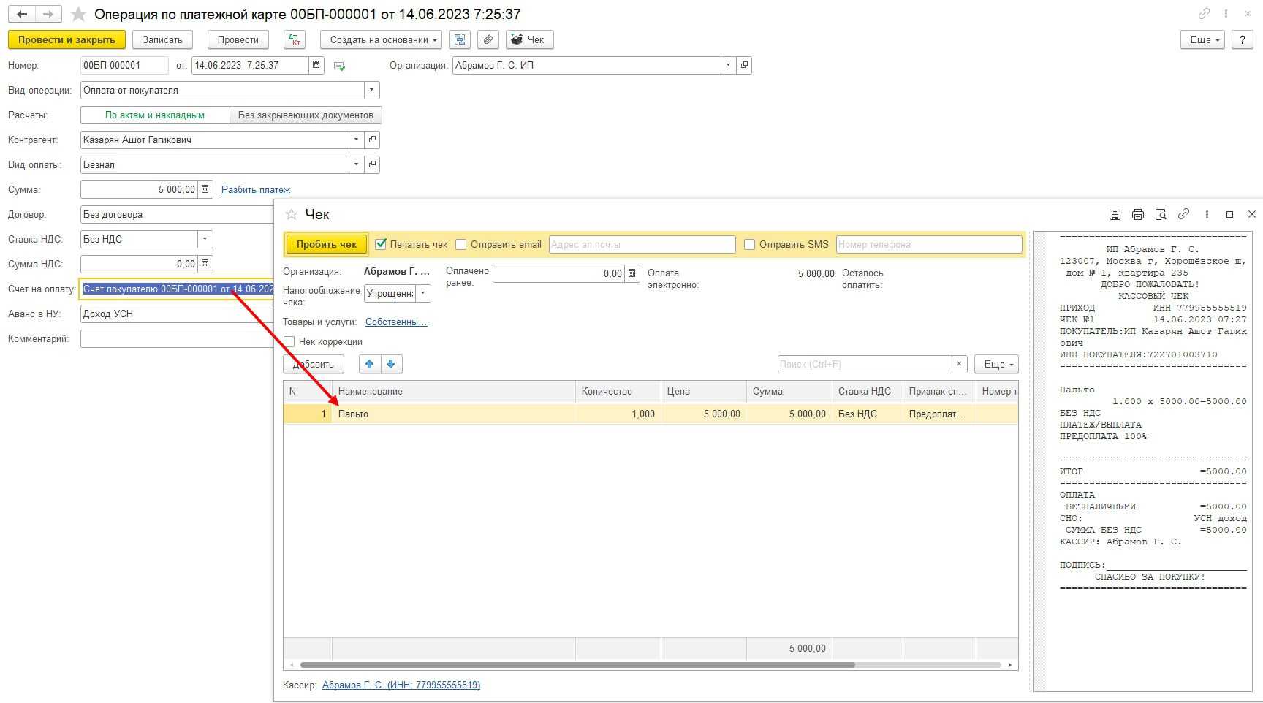Open the calendar picker beside the date

(316, 65)
